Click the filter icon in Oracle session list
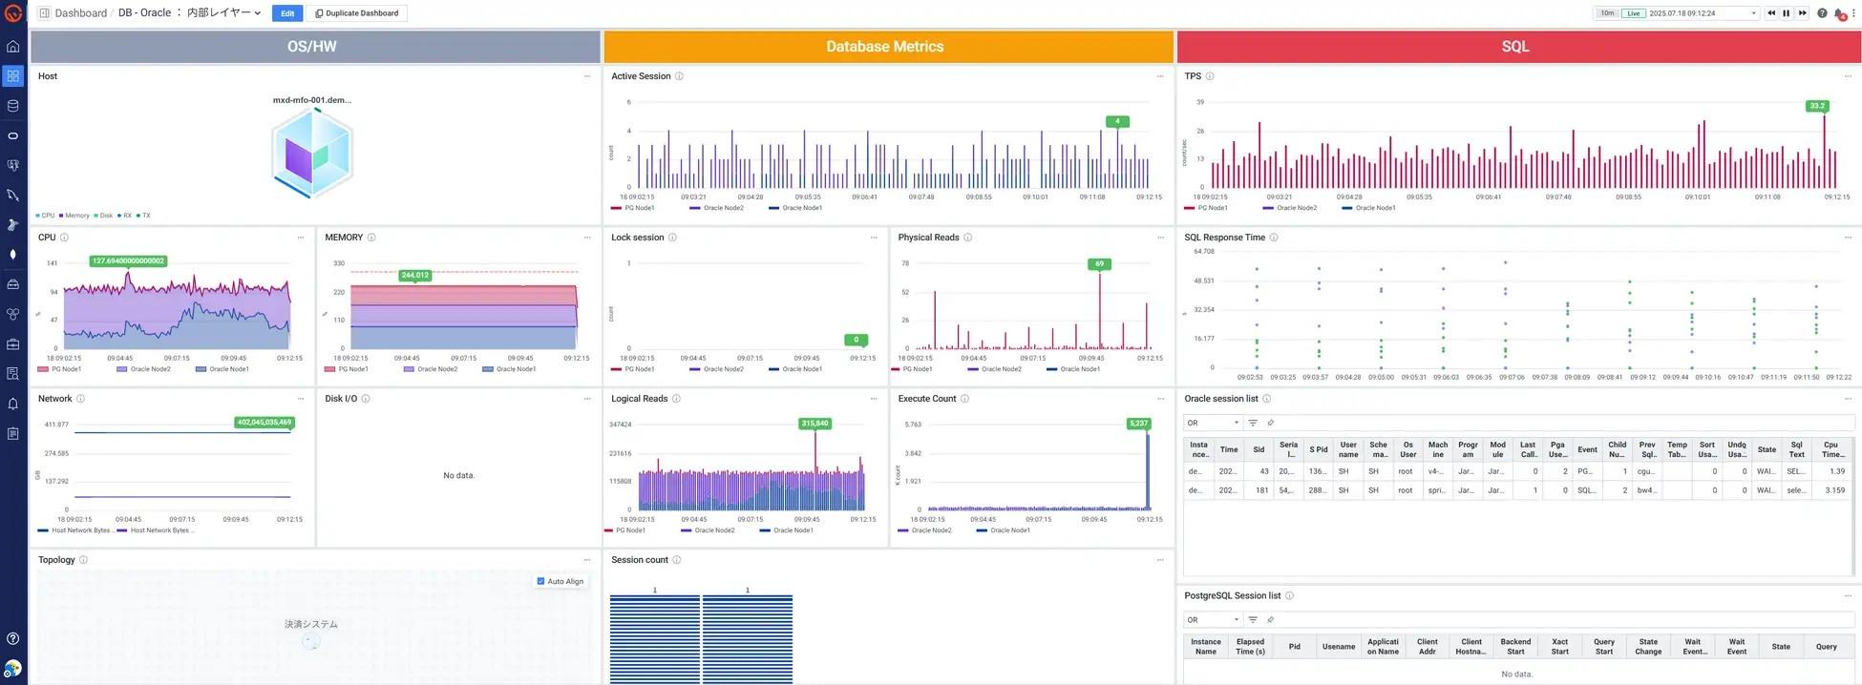Viewport: 1862px width, 685px height. pyautogui.click(x=1253, y=423)
